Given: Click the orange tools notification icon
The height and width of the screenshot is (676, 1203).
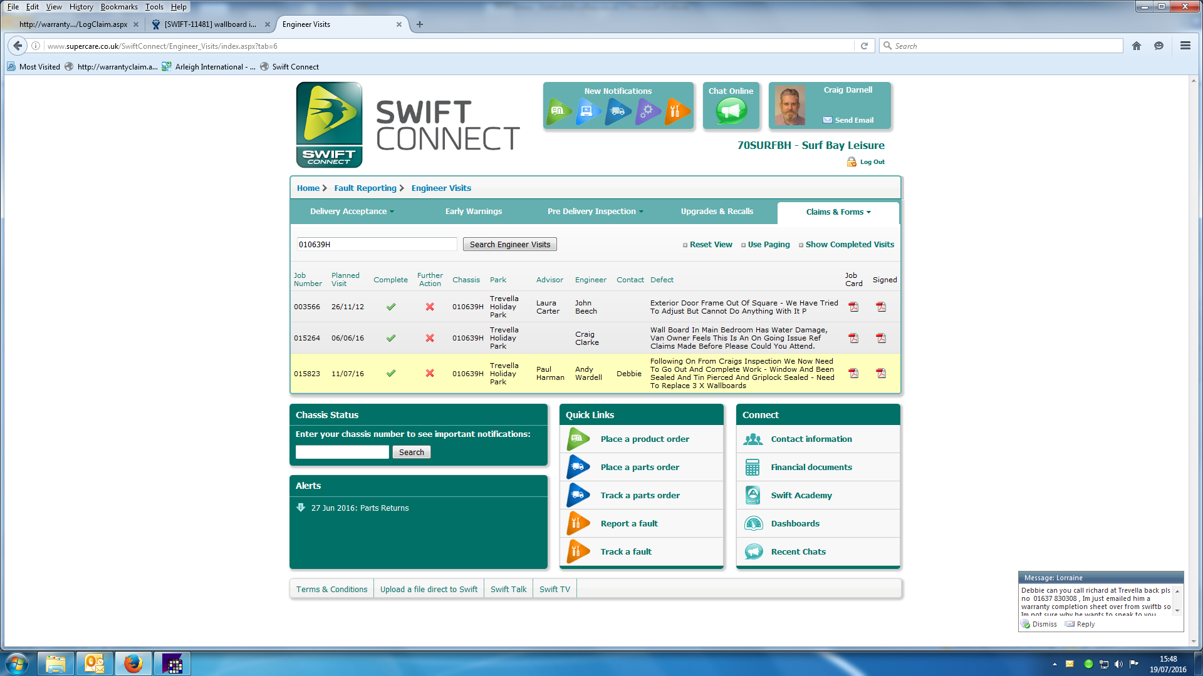Looking at the screenshot, I should 677,112.
